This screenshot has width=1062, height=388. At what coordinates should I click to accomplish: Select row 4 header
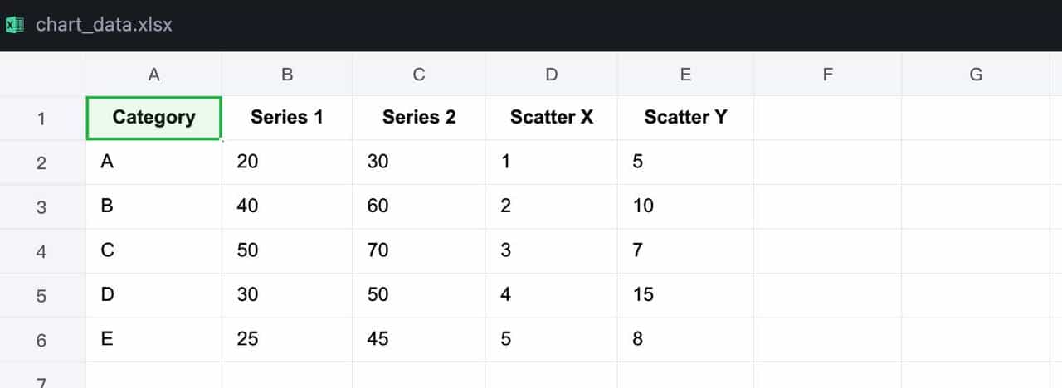point(41,251)
